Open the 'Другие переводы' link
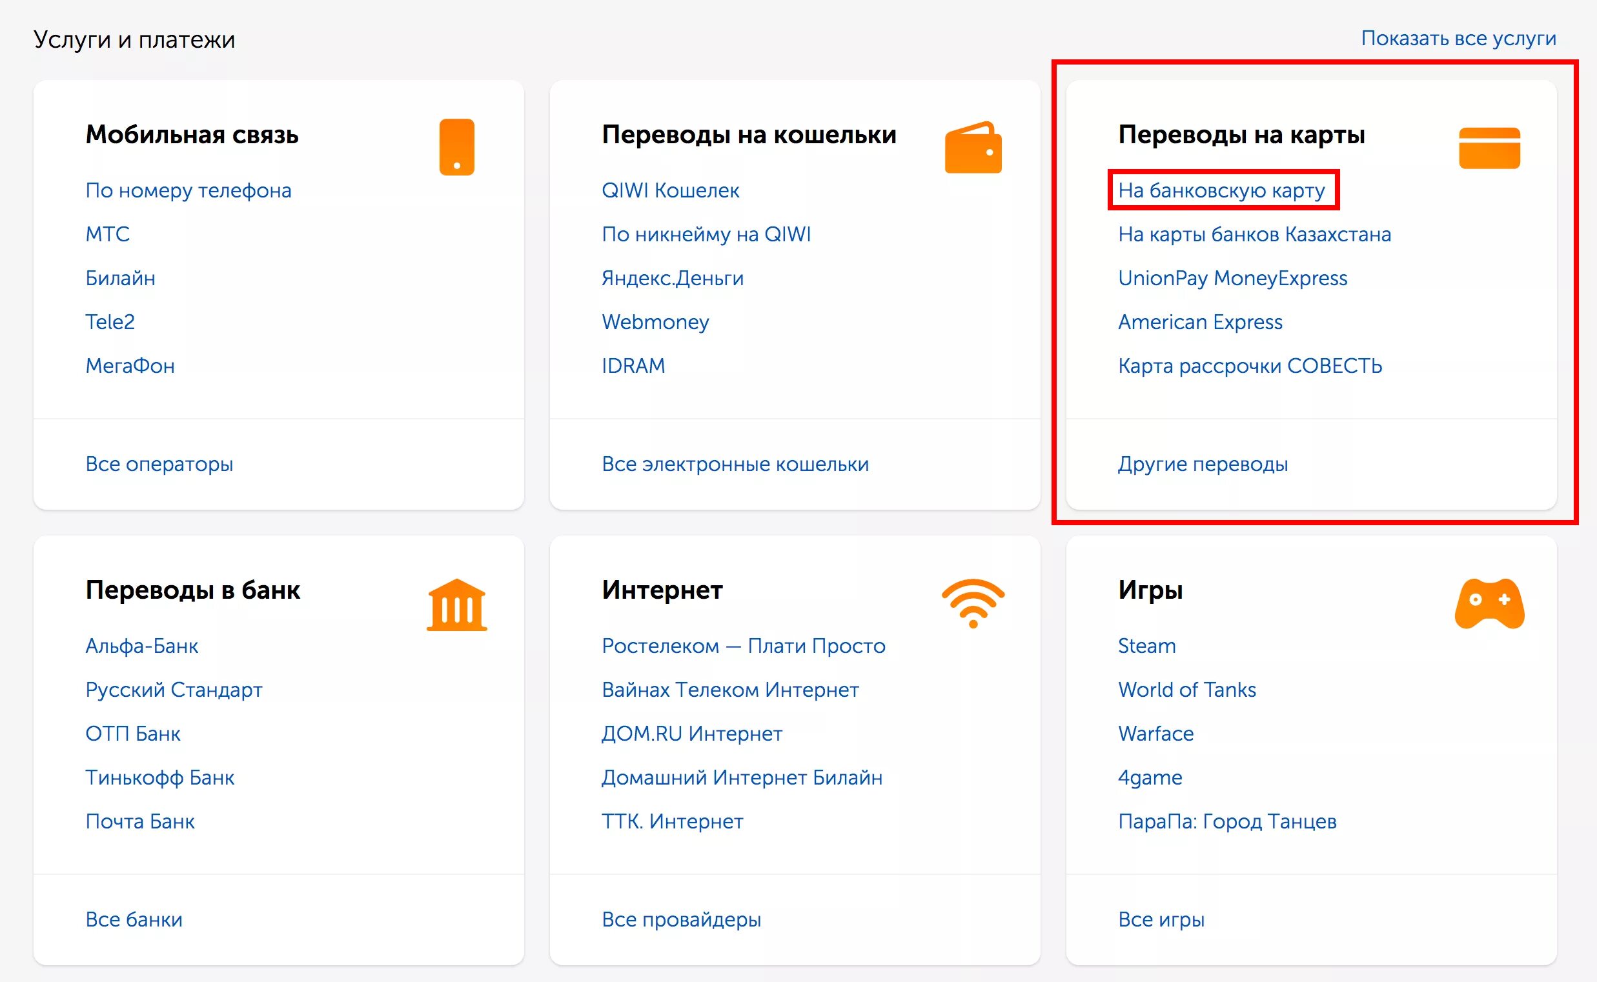Viewport: 1597px width, 982px height. tap(1203, 465)
